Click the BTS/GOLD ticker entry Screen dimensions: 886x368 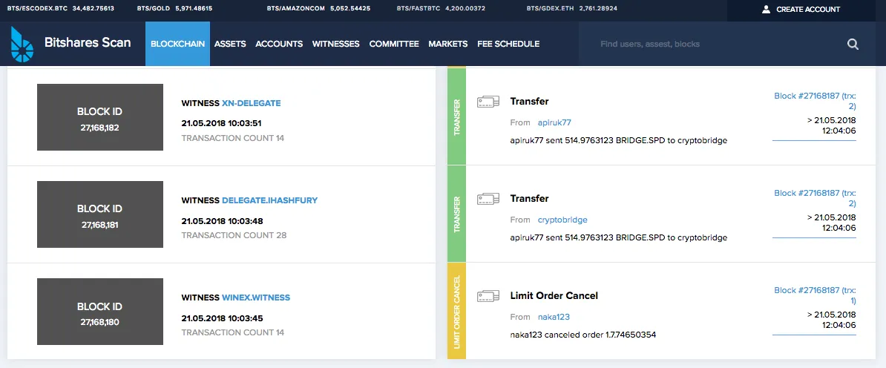[174, 9]
